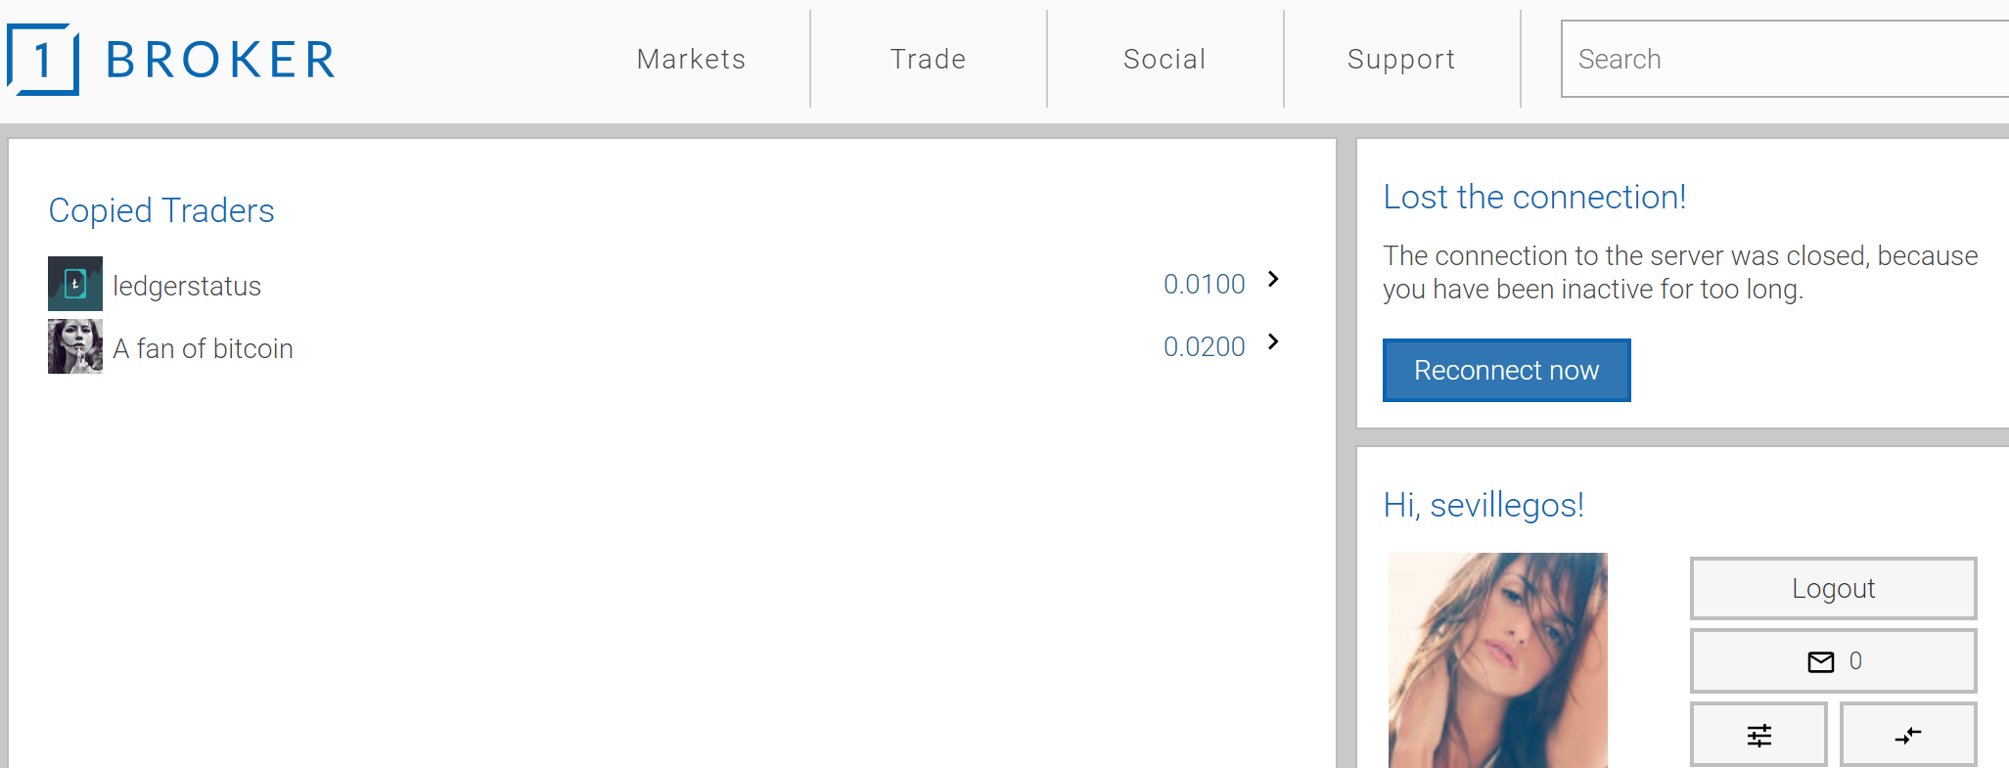Open the Markets menu
The image size is (2009, 768).
point(691,60)
